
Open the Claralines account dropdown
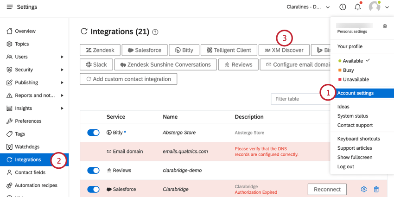[308, 7]
